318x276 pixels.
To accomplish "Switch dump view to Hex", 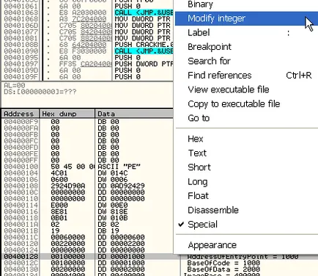I will 246,139.
